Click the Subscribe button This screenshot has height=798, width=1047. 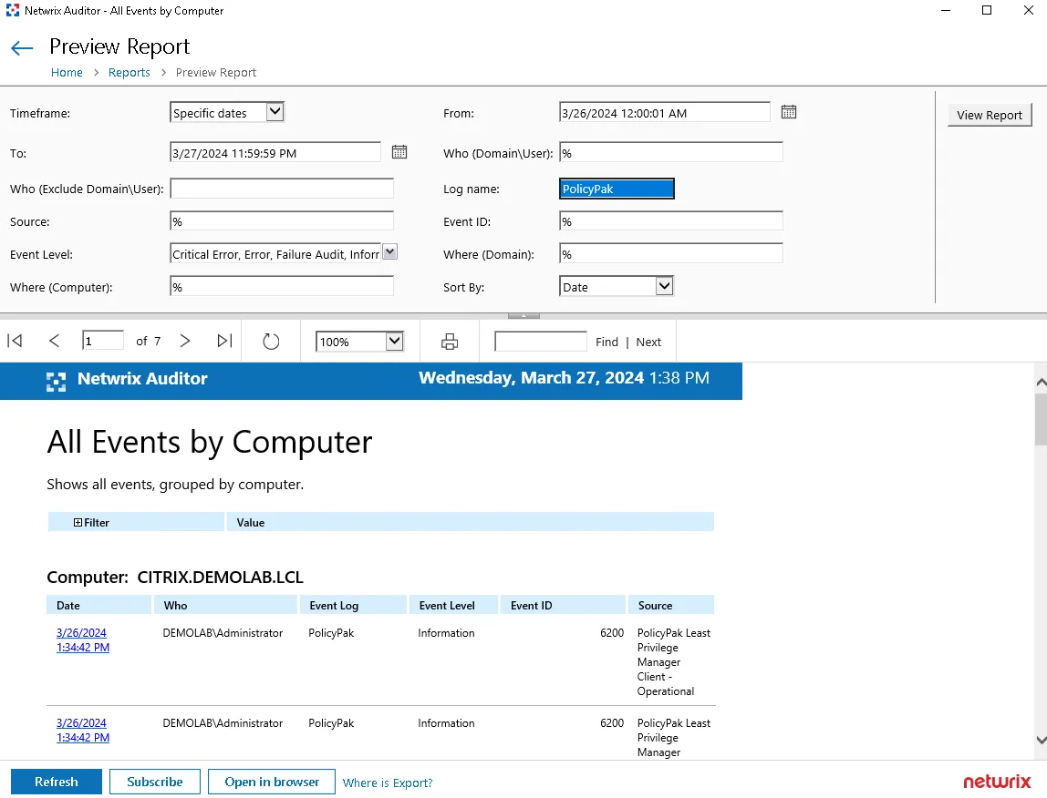pyautogui.click(x=155, y=782)
